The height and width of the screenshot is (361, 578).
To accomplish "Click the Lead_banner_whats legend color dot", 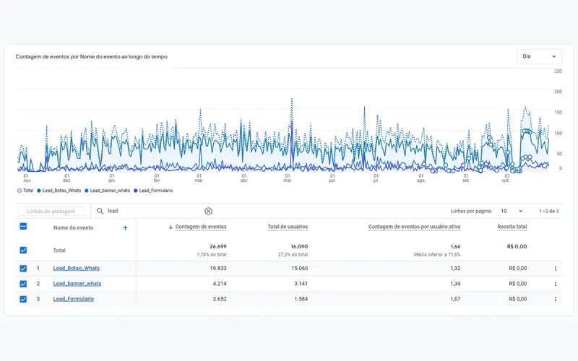I will [x=87, y=191].
